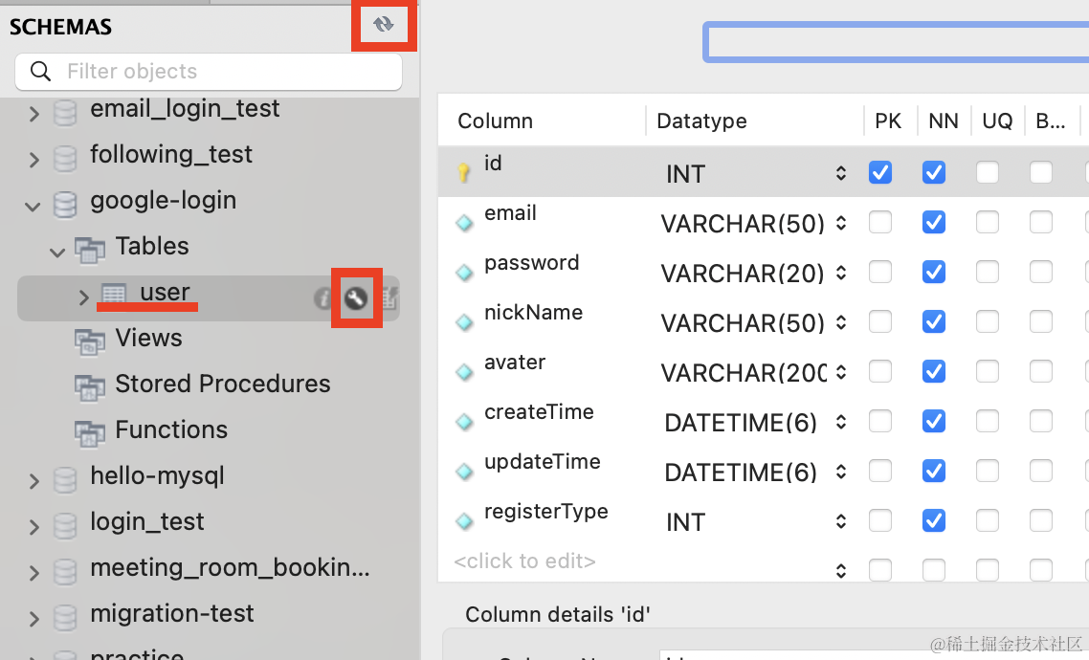Click the refresh schemas icon
This screenshot has height=660, width=1089.
(x=384, y=26)
